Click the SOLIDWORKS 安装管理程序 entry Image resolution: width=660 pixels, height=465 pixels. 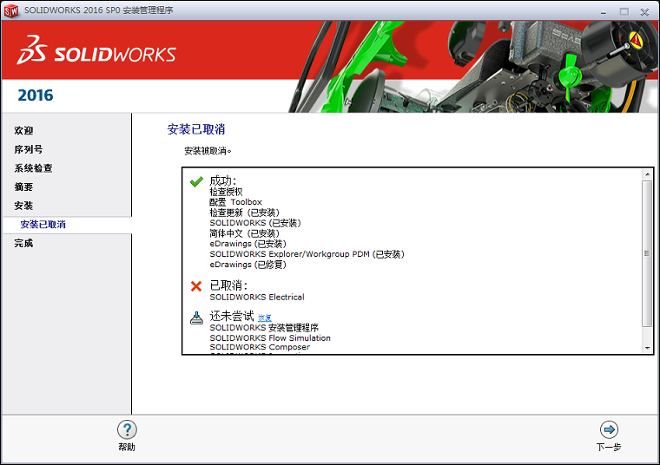click(x=264, y=328)
